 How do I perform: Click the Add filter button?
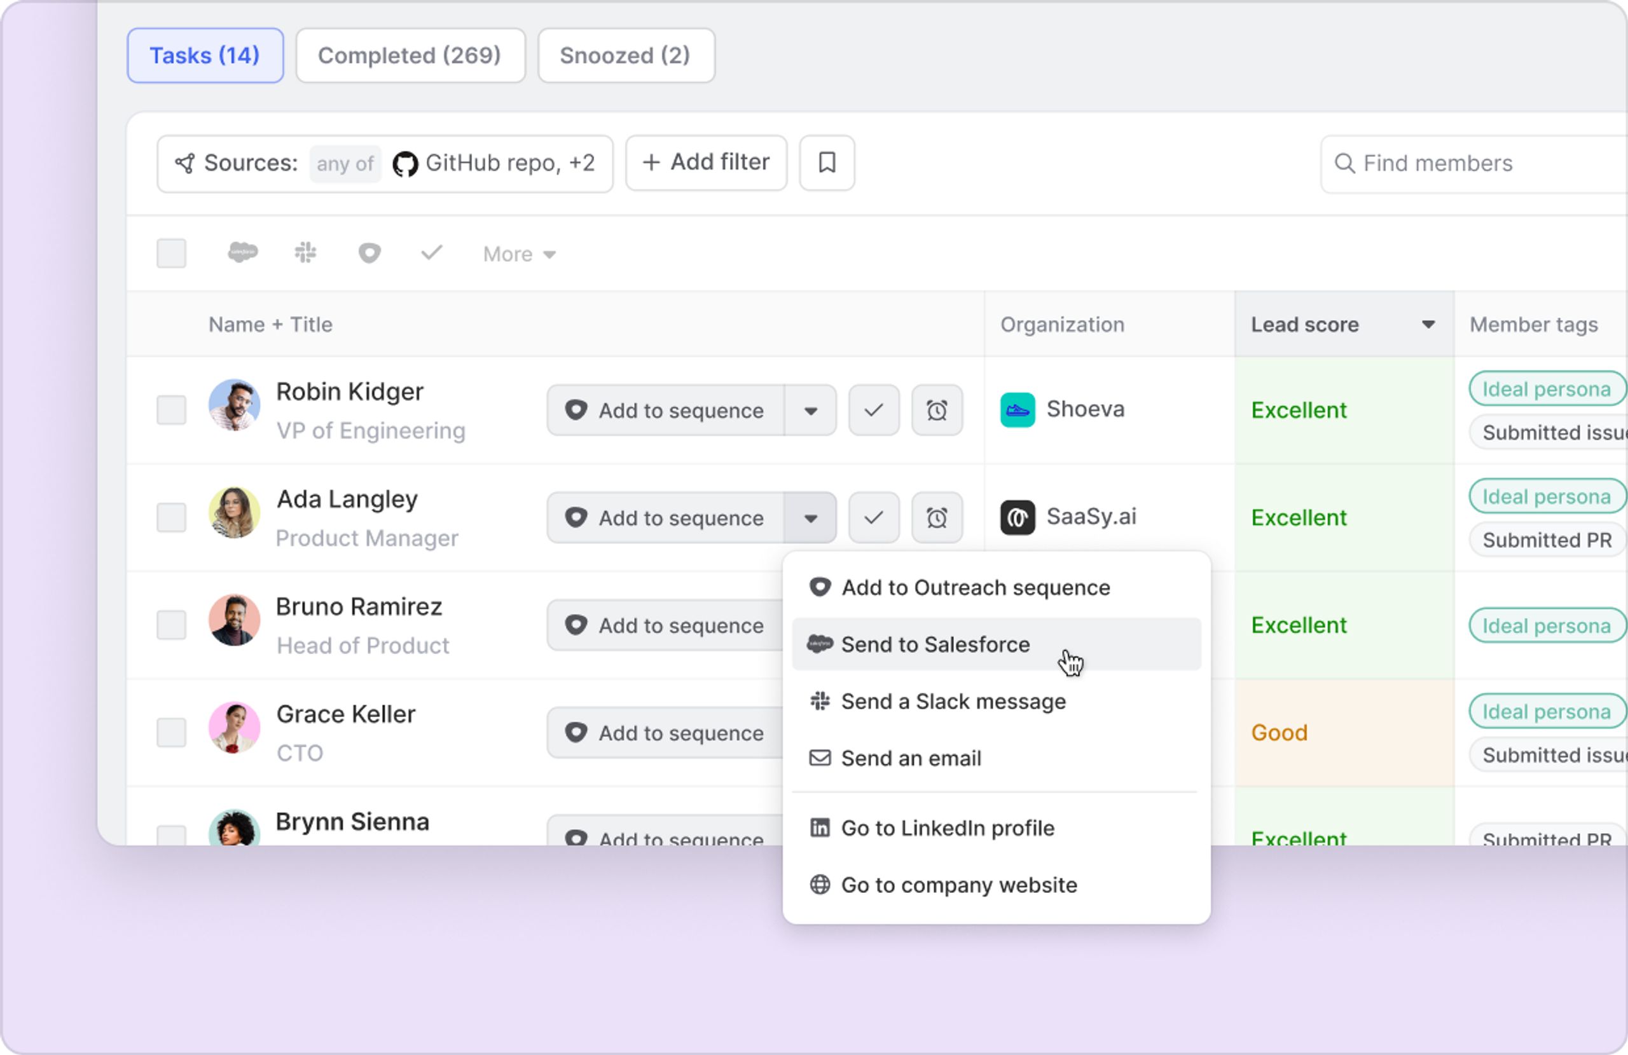706,163
